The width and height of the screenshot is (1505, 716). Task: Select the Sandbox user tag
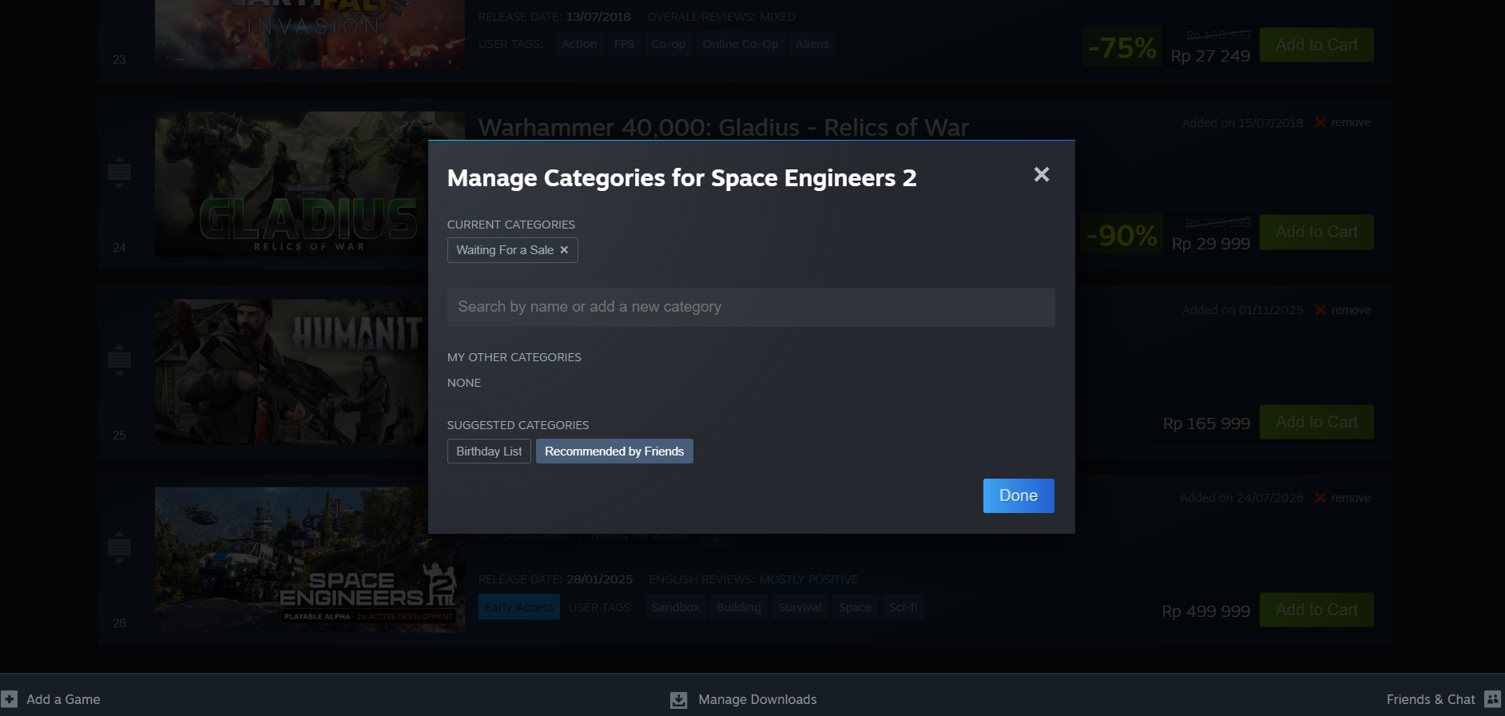[675, 607]
